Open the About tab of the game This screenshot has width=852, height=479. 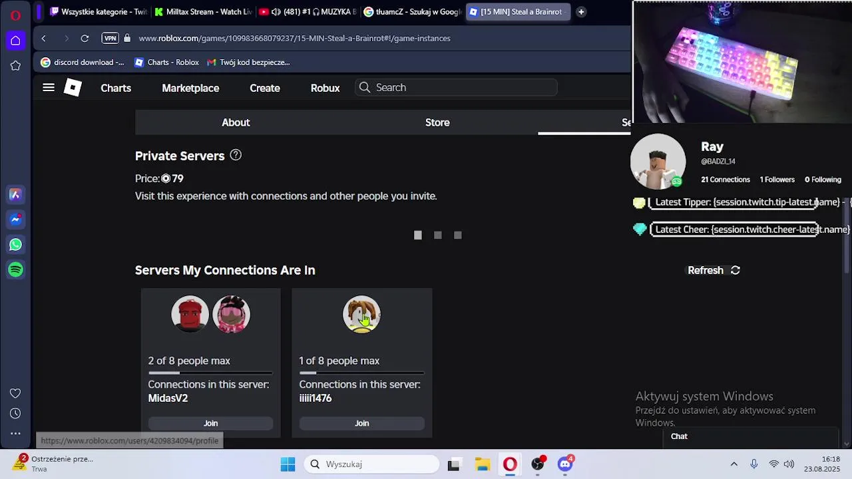point(236,122)
